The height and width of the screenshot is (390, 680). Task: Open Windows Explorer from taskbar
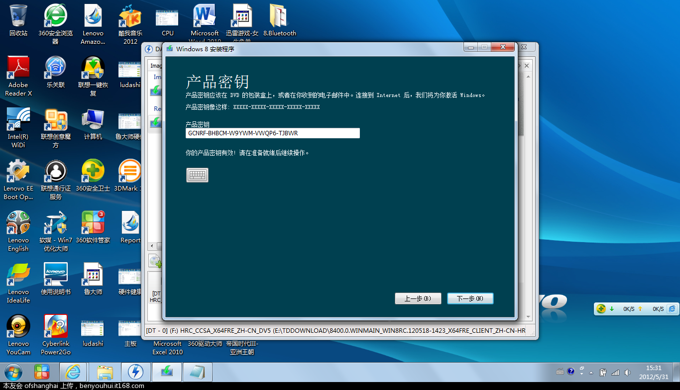(x=105, y=372)
